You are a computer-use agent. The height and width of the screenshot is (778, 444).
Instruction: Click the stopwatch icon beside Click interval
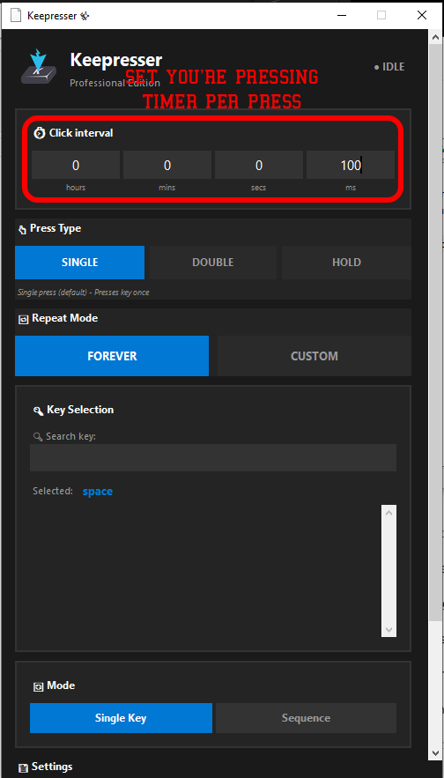(x=39, y=133)
